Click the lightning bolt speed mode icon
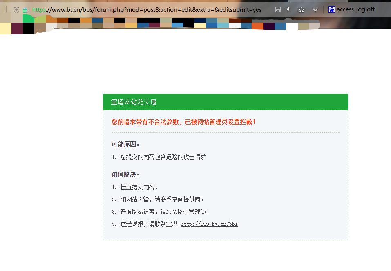 point(288,10)
